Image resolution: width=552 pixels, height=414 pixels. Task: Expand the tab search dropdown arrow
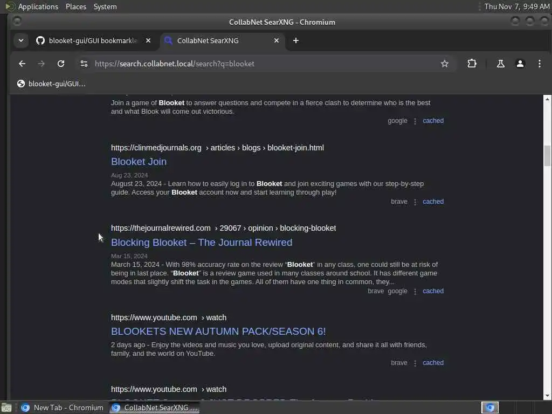(x=21, y=41)
